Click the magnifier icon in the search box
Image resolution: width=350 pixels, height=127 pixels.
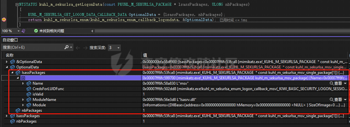point(67,47)
